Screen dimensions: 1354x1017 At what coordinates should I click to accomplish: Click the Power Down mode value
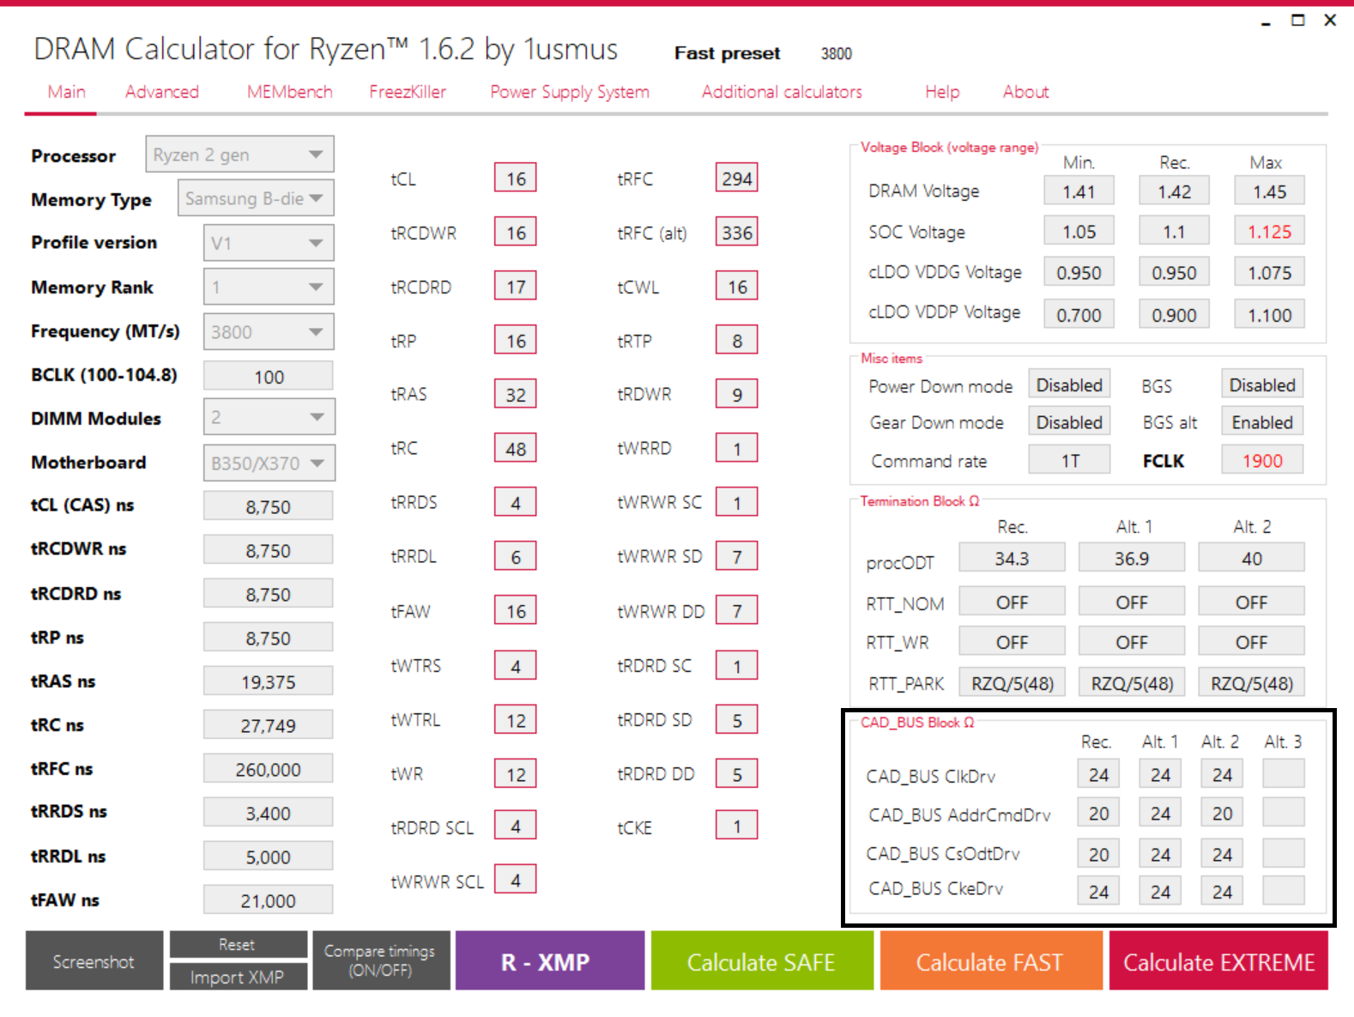pos(1069,385)
